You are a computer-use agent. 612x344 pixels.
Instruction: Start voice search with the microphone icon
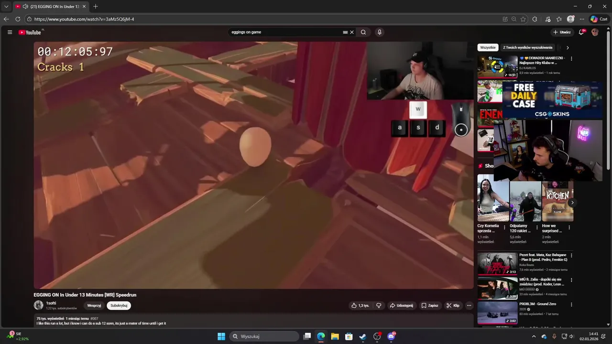point(379,32)
